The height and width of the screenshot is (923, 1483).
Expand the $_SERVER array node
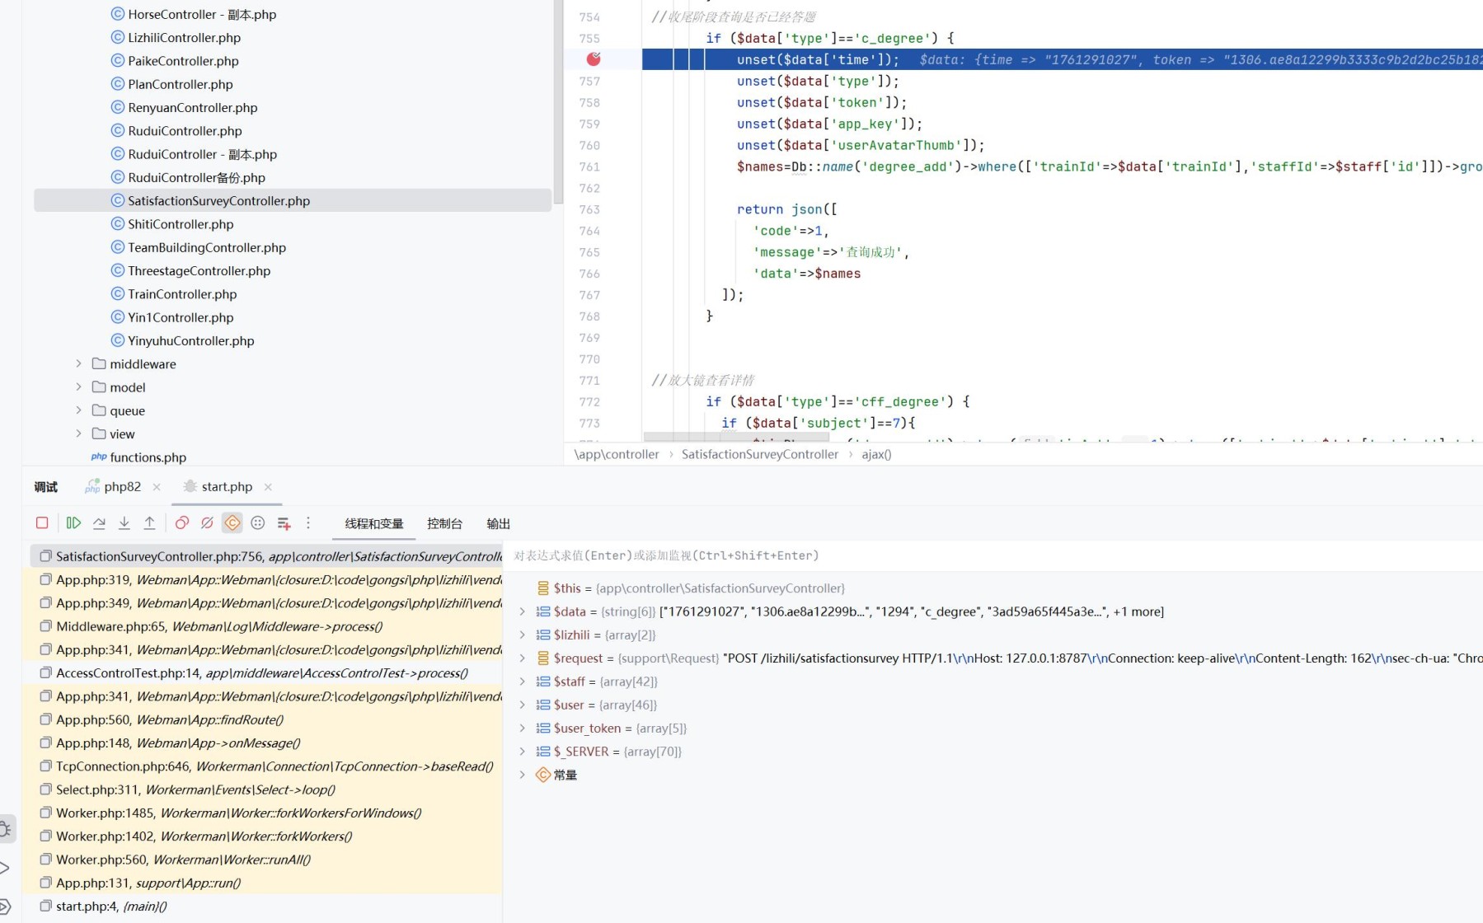click(x=522, y=752)
